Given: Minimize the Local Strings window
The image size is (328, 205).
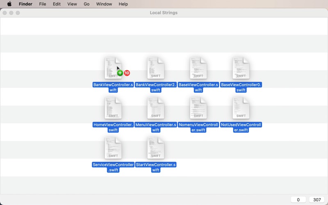Looking at the screenshot, I should pyautogui.click(x=11, y=13).
